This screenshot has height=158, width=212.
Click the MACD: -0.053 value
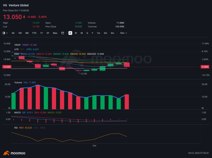55,113
